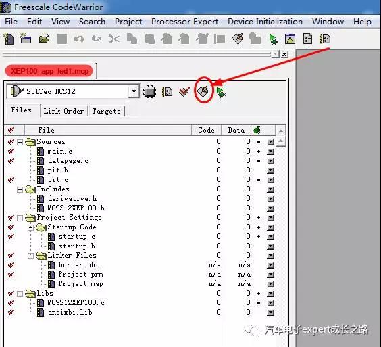Select the XEP100_app_led1.mcp project tab

(x=49, y=71)
